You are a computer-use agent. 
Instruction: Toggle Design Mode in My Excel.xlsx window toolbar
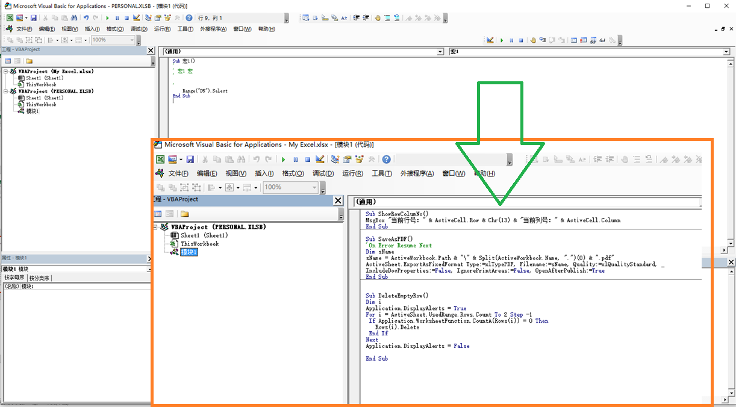(320, 159)
